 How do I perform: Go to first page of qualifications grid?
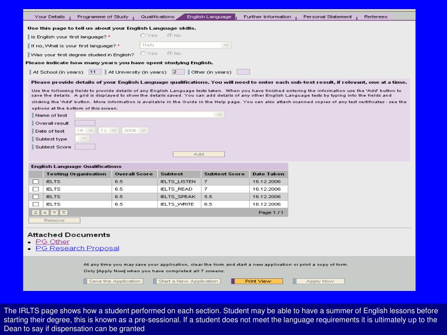(36, 212)
